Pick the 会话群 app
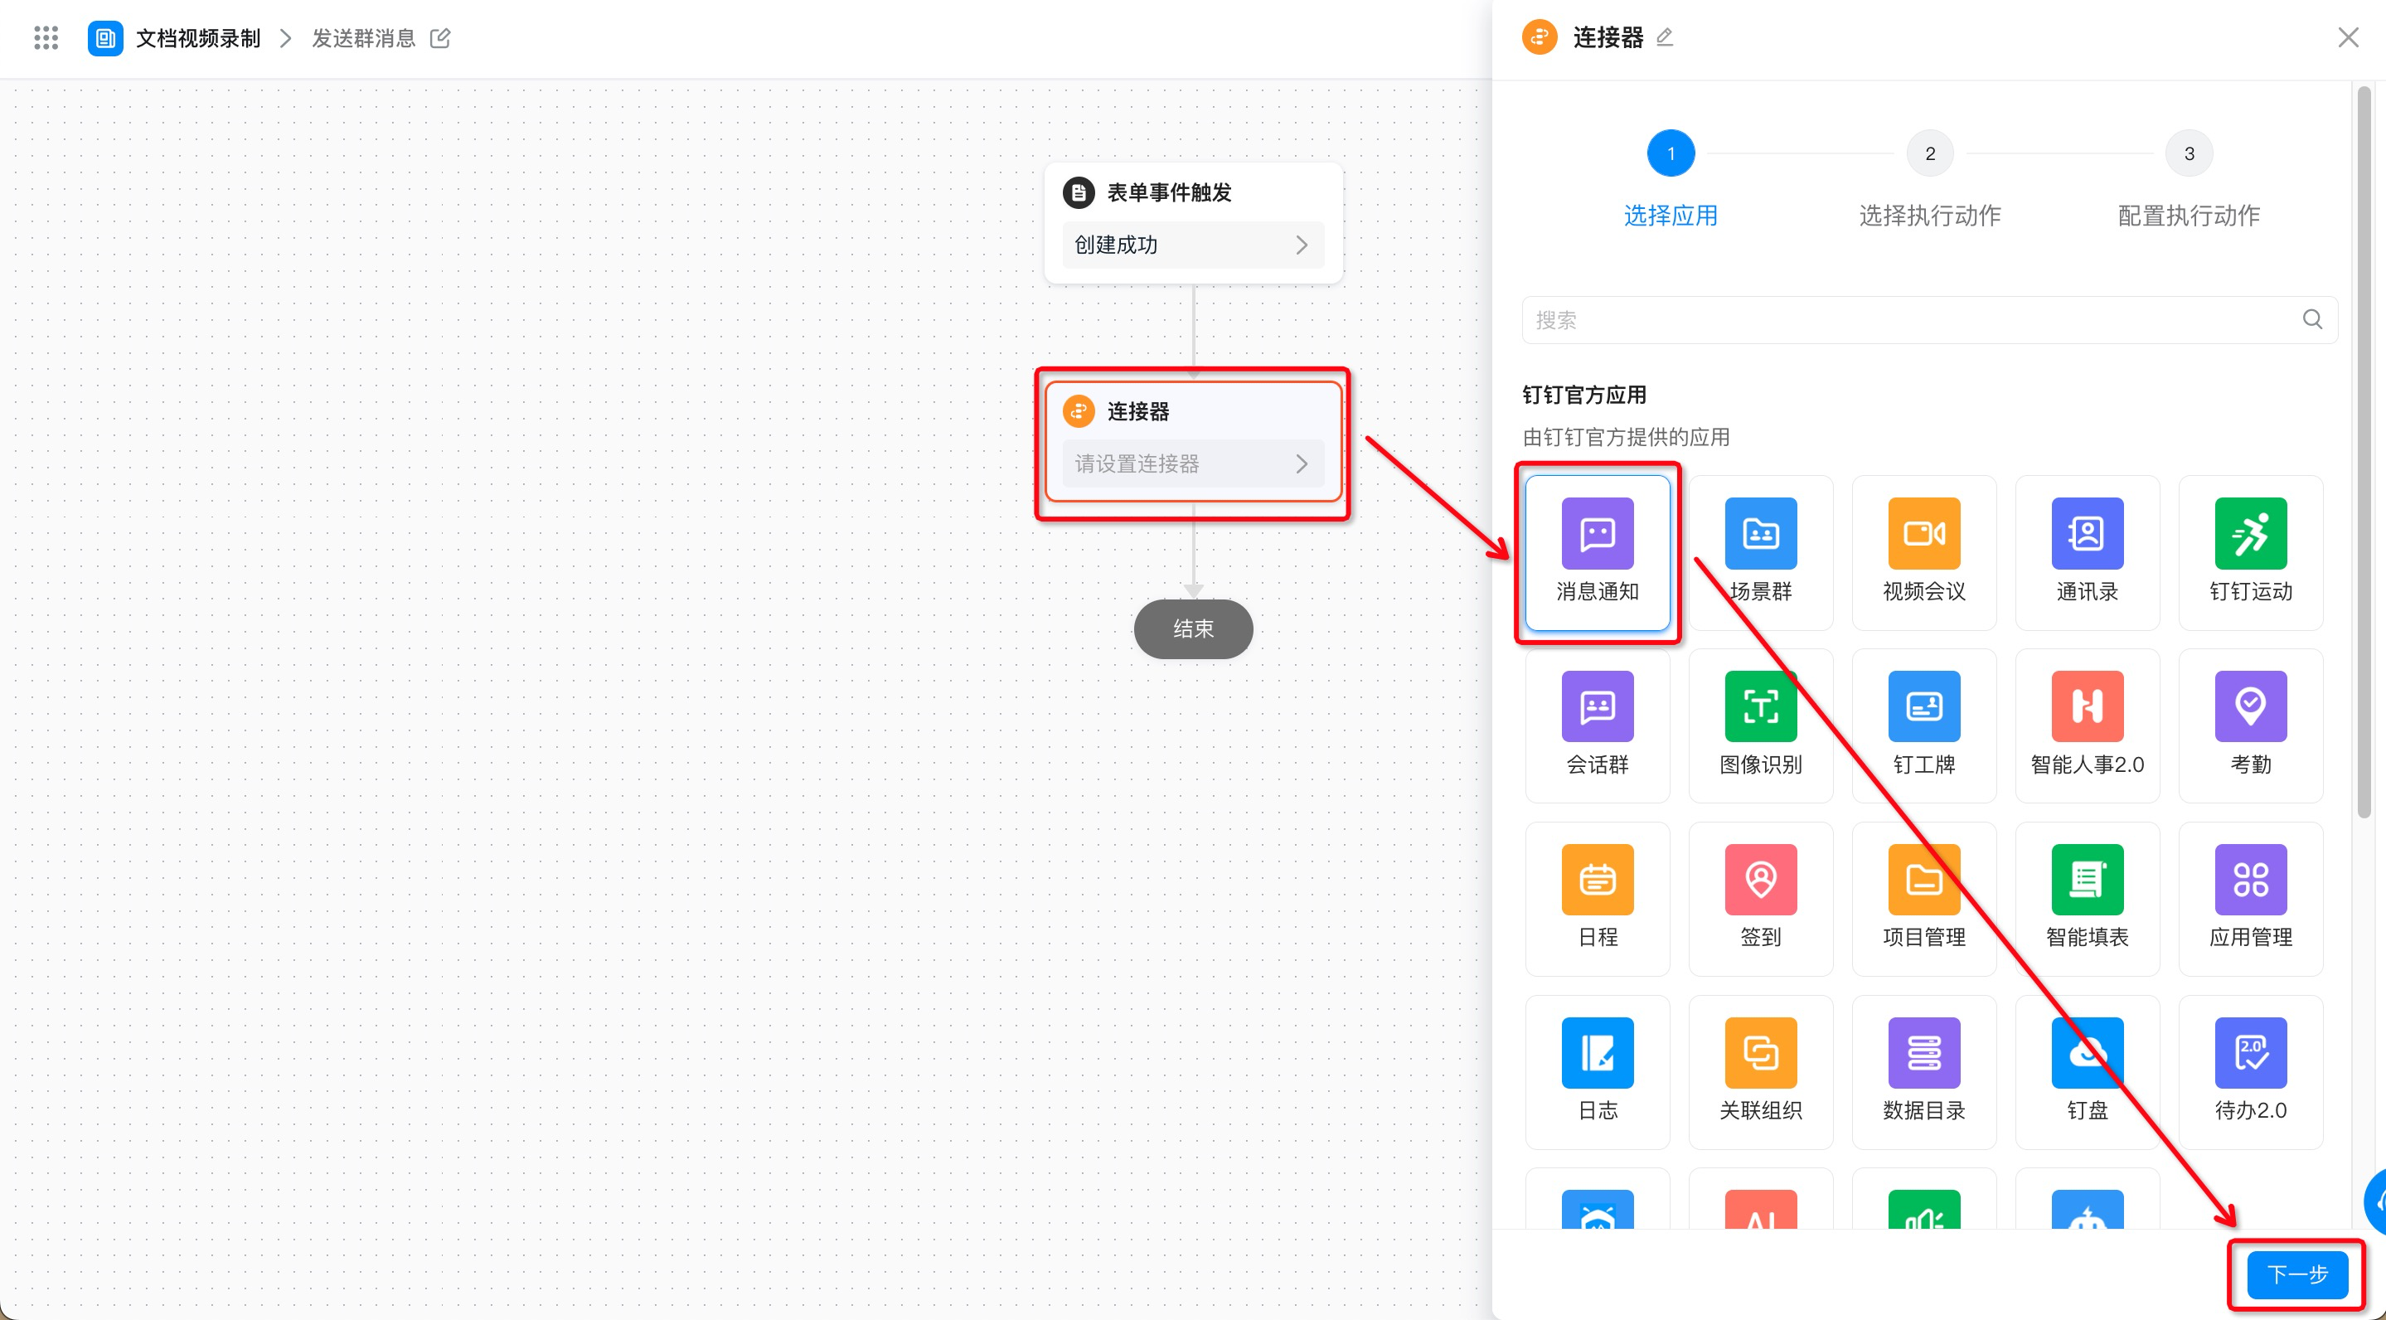The image size is (2386, 1320). 1597,726
